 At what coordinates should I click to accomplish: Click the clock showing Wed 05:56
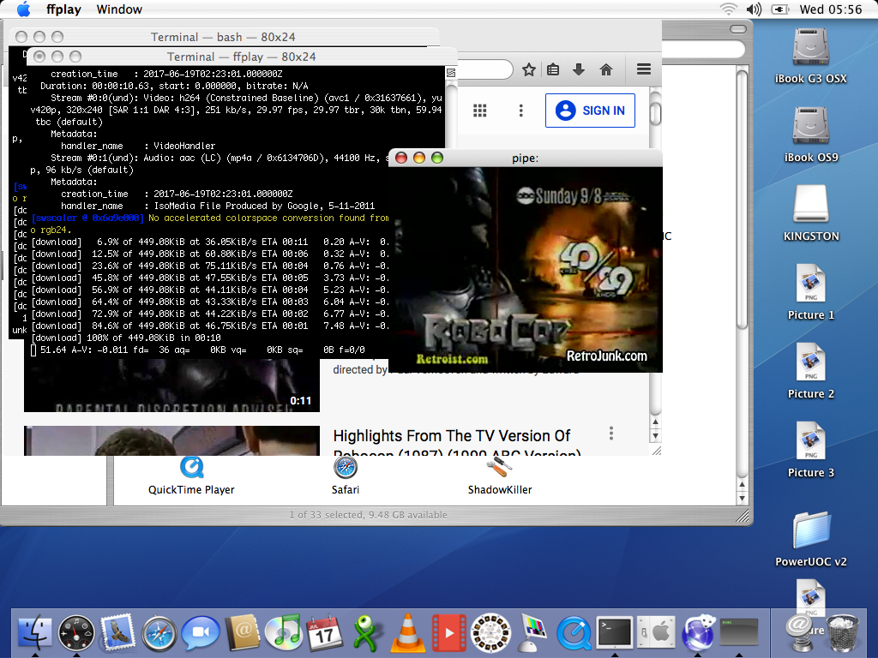[x=830, y=9]
